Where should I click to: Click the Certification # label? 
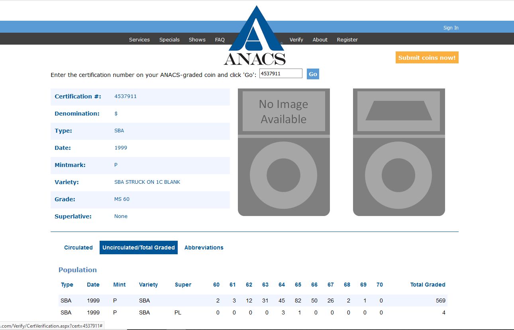tap(78, 96)
